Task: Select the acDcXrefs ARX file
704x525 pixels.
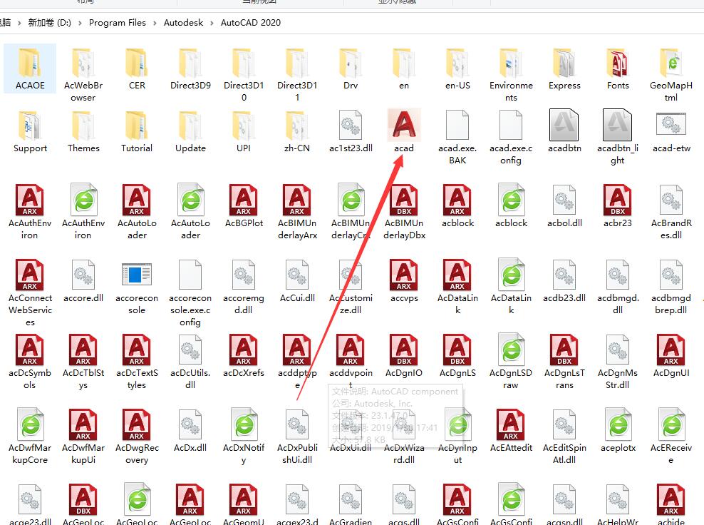Action: [244, 355]
